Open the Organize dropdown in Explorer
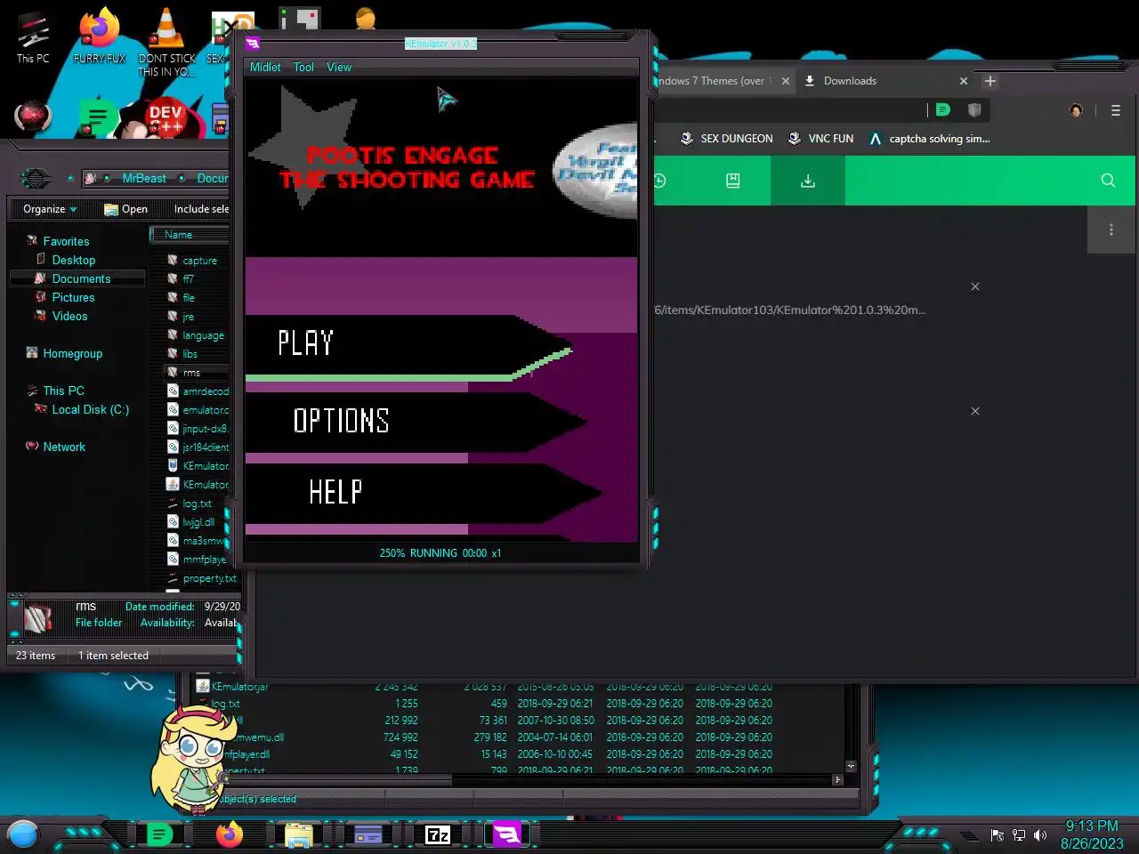1139x854 pixels. 50,209
